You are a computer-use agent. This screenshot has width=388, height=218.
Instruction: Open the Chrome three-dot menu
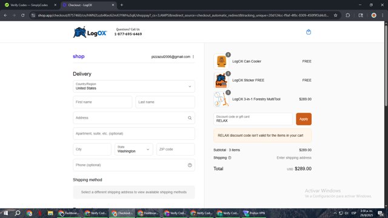pyautogui.click(x=383, y=15)
